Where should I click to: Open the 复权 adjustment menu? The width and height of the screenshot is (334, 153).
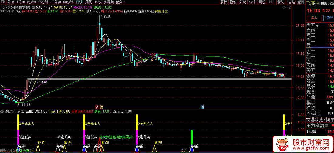pos(224,2)
